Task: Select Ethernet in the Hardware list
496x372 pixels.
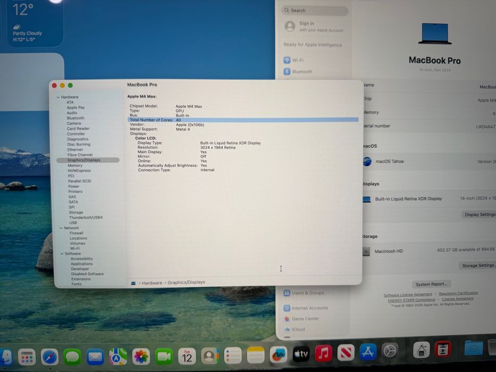Action: 75,150
